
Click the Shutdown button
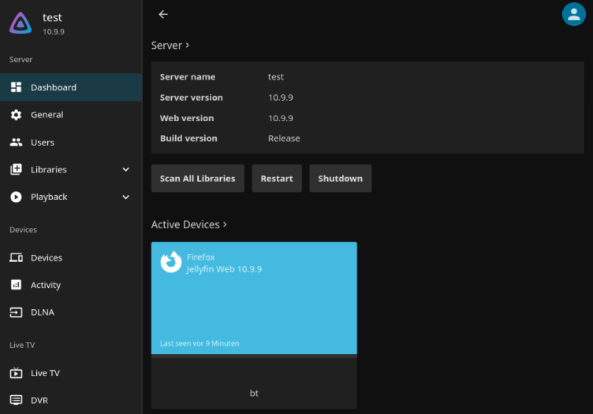tap(340, 178)
